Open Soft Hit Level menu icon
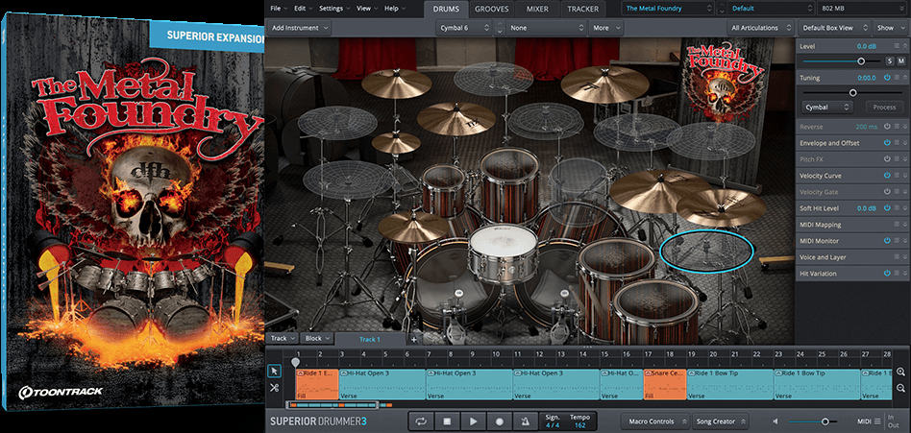This screenshot has height=433, width=911. click(897, 207)
